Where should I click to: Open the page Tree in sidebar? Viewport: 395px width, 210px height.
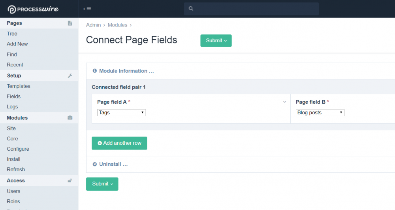click(12, 34)
